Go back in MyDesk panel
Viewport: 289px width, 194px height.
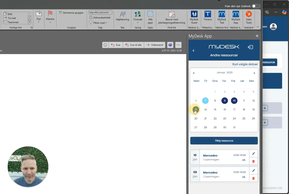[193, 51]
